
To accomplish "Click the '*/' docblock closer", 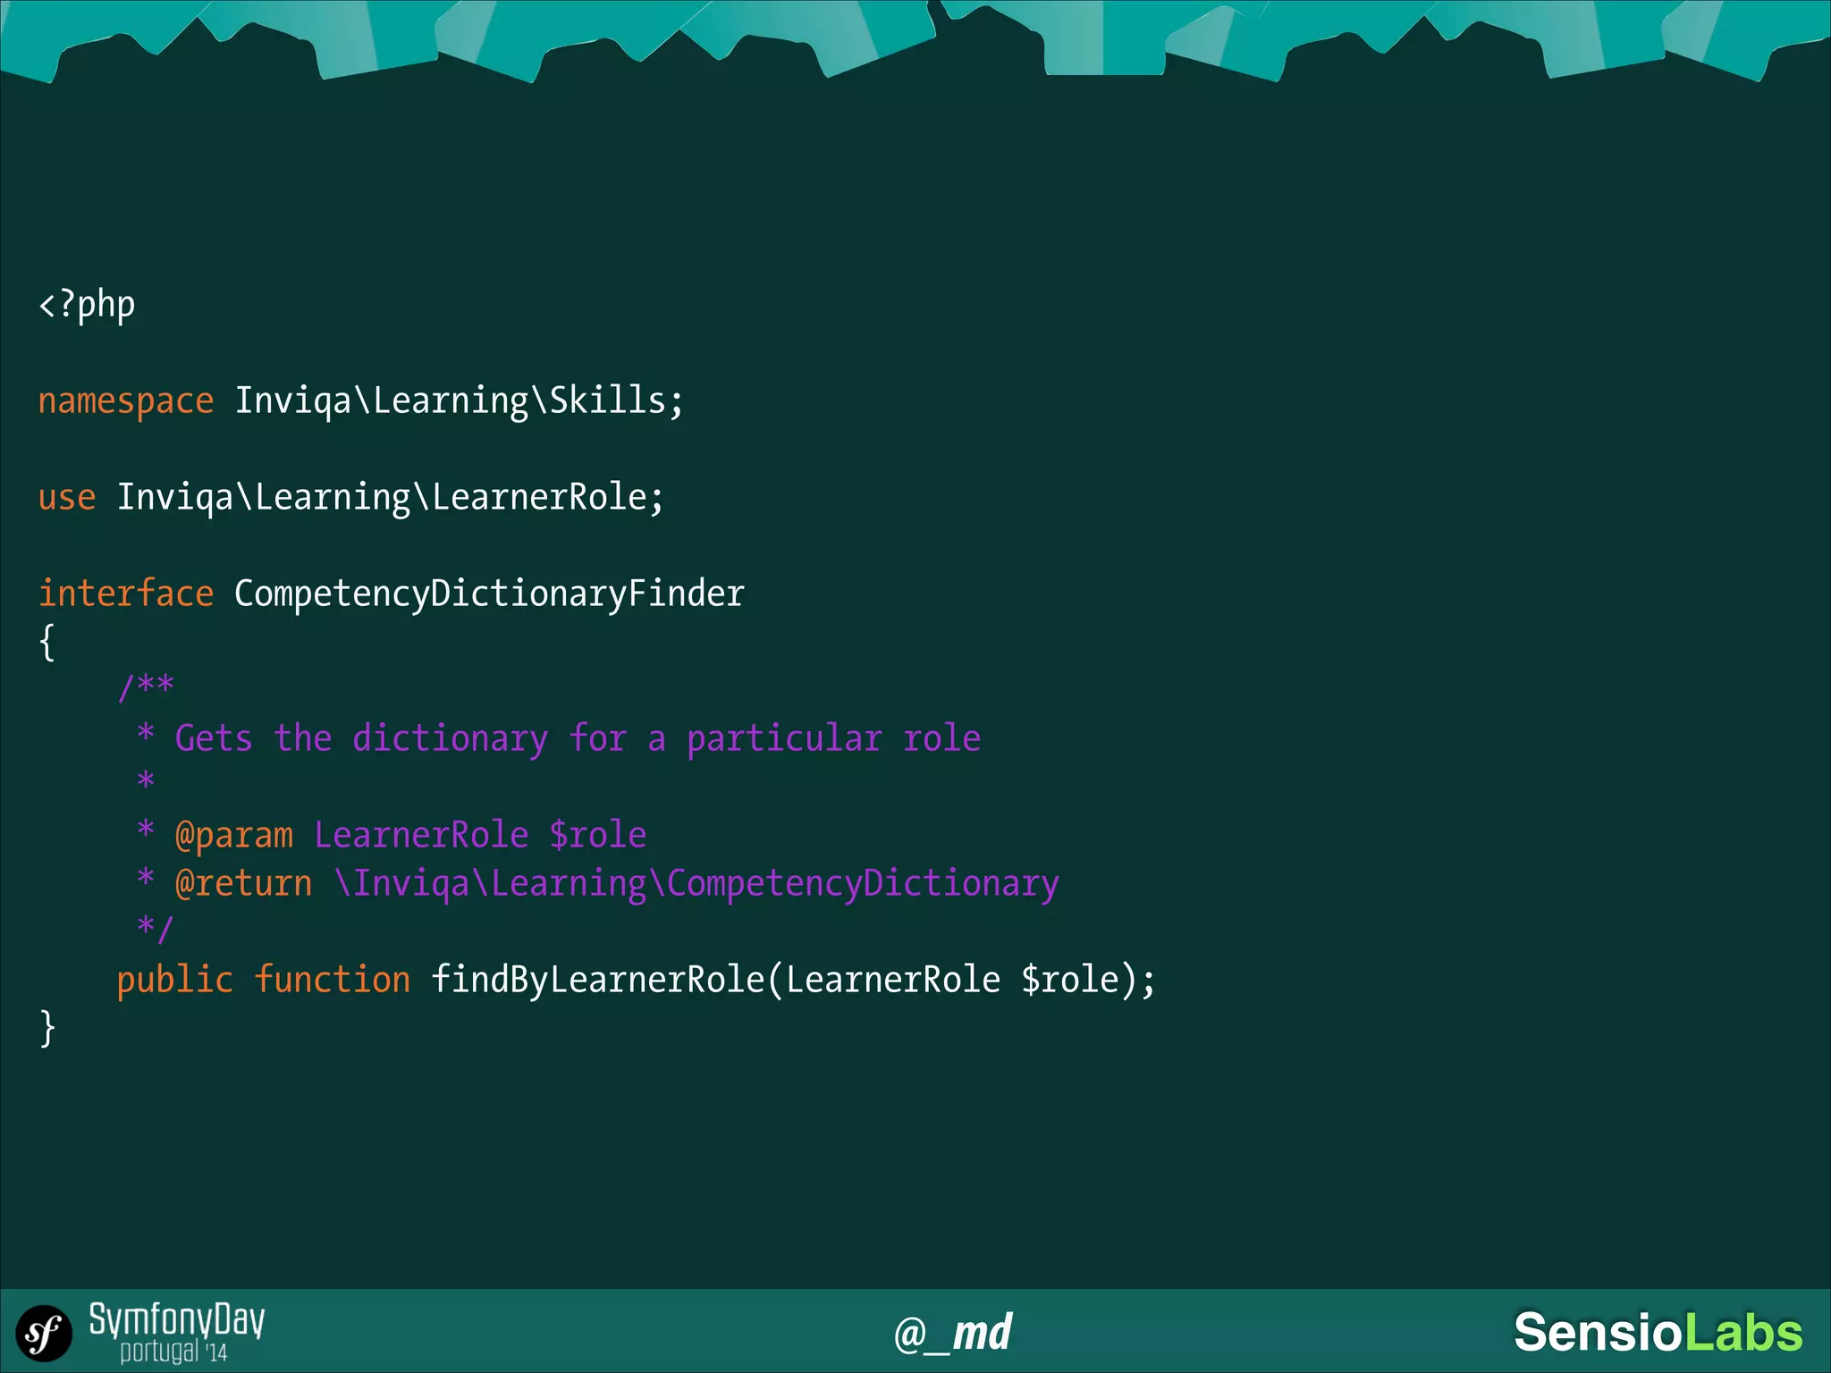I will tap(155, 929).
